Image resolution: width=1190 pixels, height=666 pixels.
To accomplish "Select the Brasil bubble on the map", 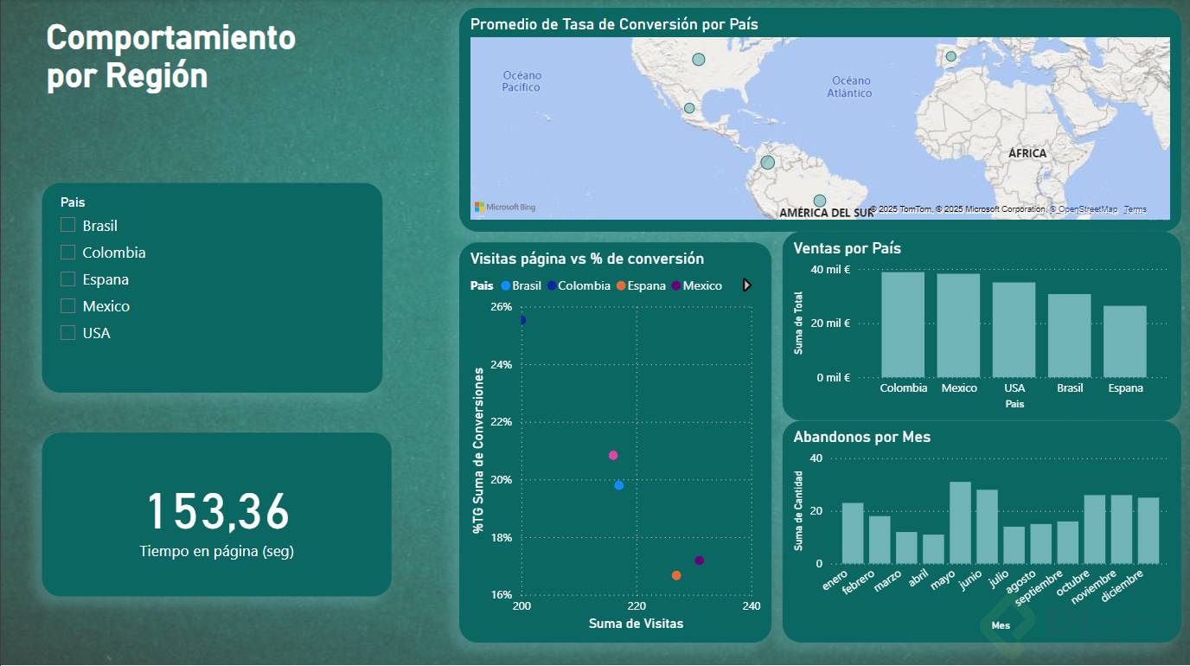I will 820,201.
